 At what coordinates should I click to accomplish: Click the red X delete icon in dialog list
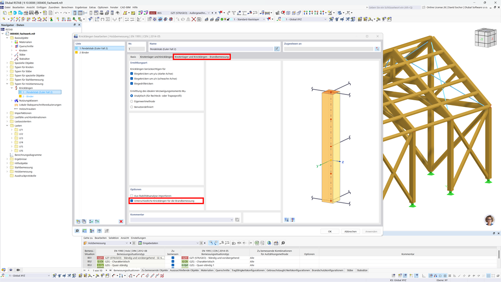pyautogui.click(x=121, y=221)
